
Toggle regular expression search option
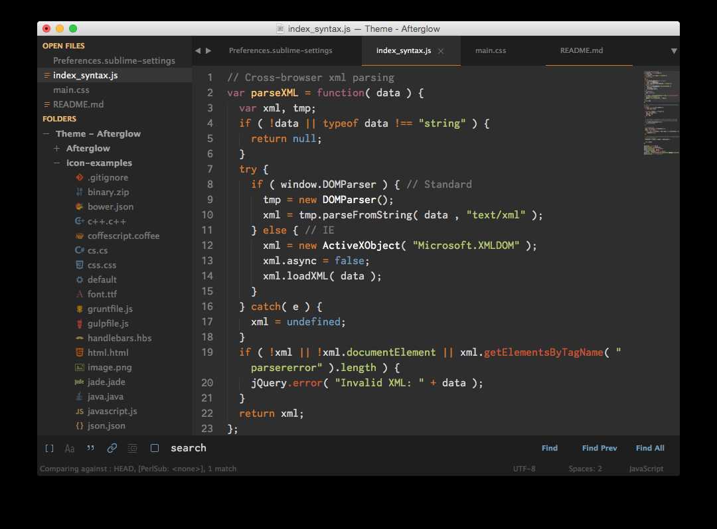pos(49,449)
